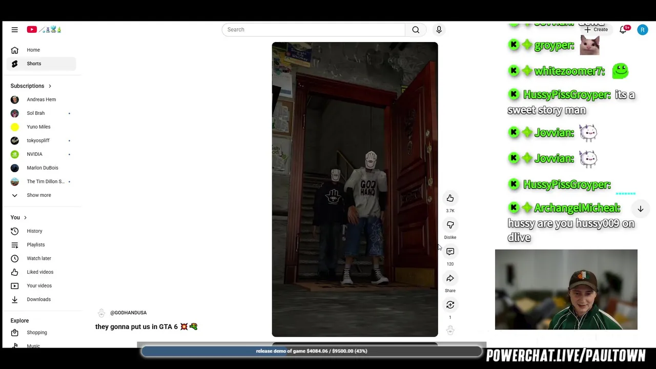Click the History clock icon
This screenshot has height=369, width=656.
(x=14, y=231)
